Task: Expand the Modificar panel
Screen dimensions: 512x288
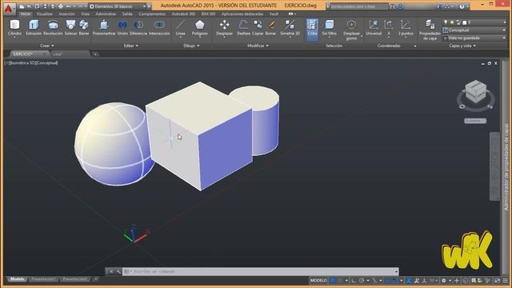Action: click(258, 46)
